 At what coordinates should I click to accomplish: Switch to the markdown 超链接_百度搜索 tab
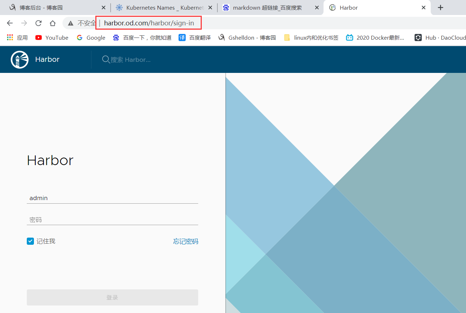click(270, 8)
